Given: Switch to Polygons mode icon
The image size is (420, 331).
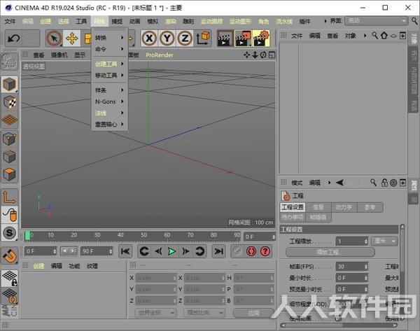Looking at the screenshot, I should (x=9, y=175).
